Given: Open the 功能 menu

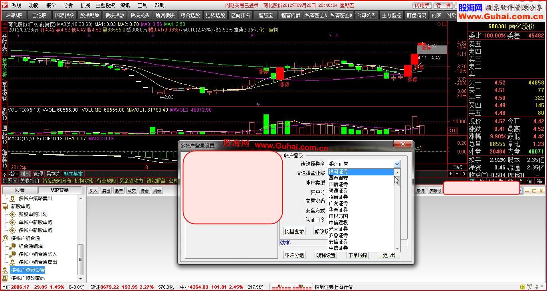Looking at the screenshot, I should click(x=34, y=5).
